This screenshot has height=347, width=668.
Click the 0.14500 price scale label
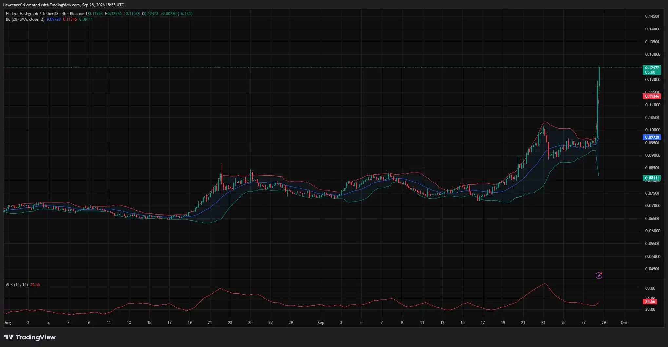(x=653, y=16)
